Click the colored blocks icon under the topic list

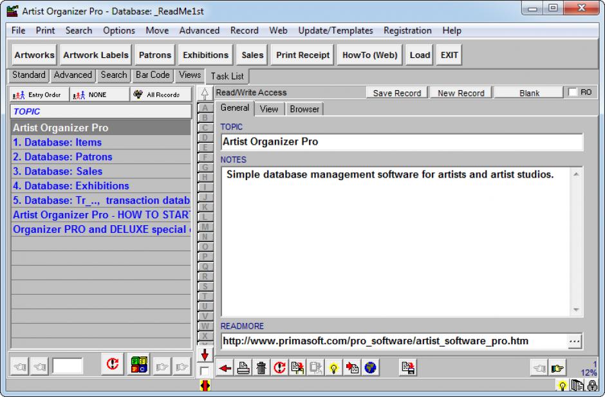click(139, 365)
